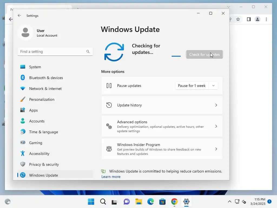
Task: Show hidden system tray icons
Action: (x=229, y=201)
